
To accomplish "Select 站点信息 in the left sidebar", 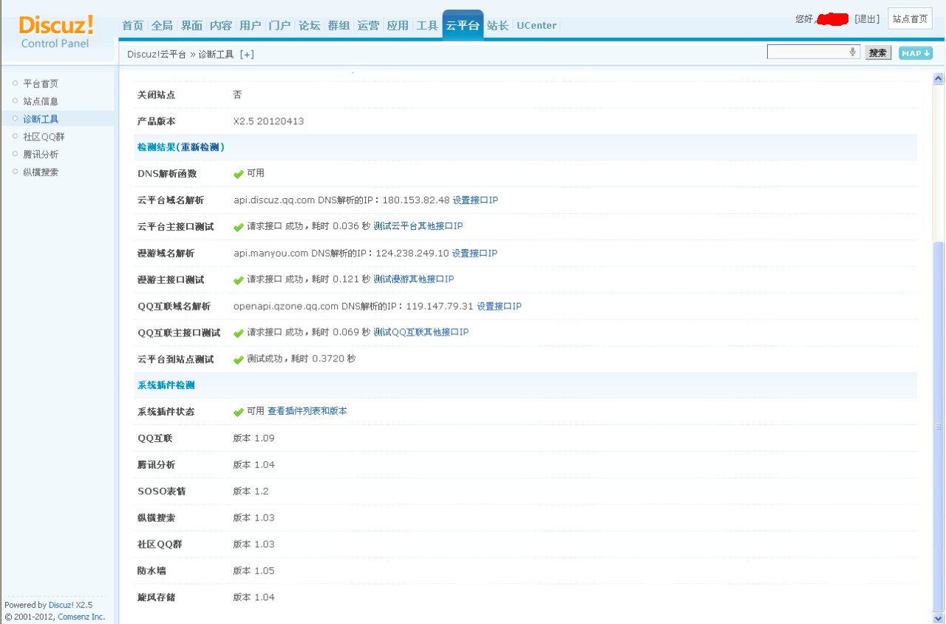I will (41, 101).
